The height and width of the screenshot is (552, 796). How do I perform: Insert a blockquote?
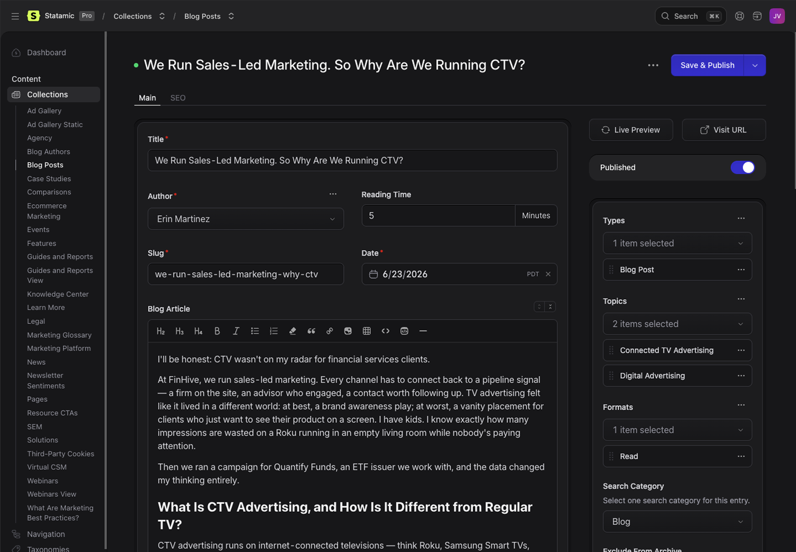click(311, 331)
